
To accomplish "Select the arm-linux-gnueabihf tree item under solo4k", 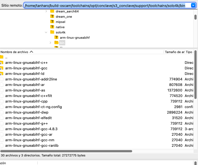I will pos(75,37).
